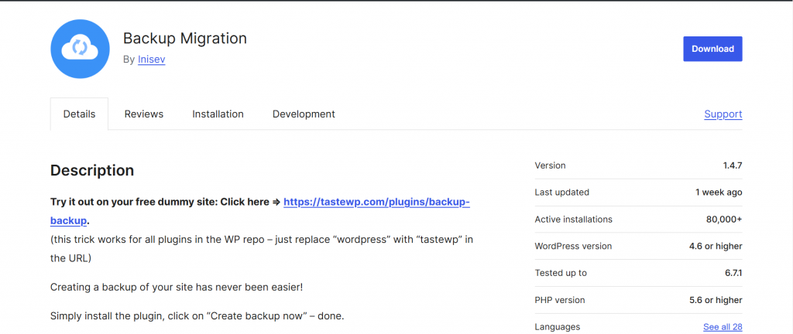Click the Last updated value 1 week ago
This screenshot has width=793, height=334.
[x=719, y=193]
